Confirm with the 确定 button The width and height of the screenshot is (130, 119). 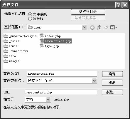pyautogui.click(x=112, y=74)
